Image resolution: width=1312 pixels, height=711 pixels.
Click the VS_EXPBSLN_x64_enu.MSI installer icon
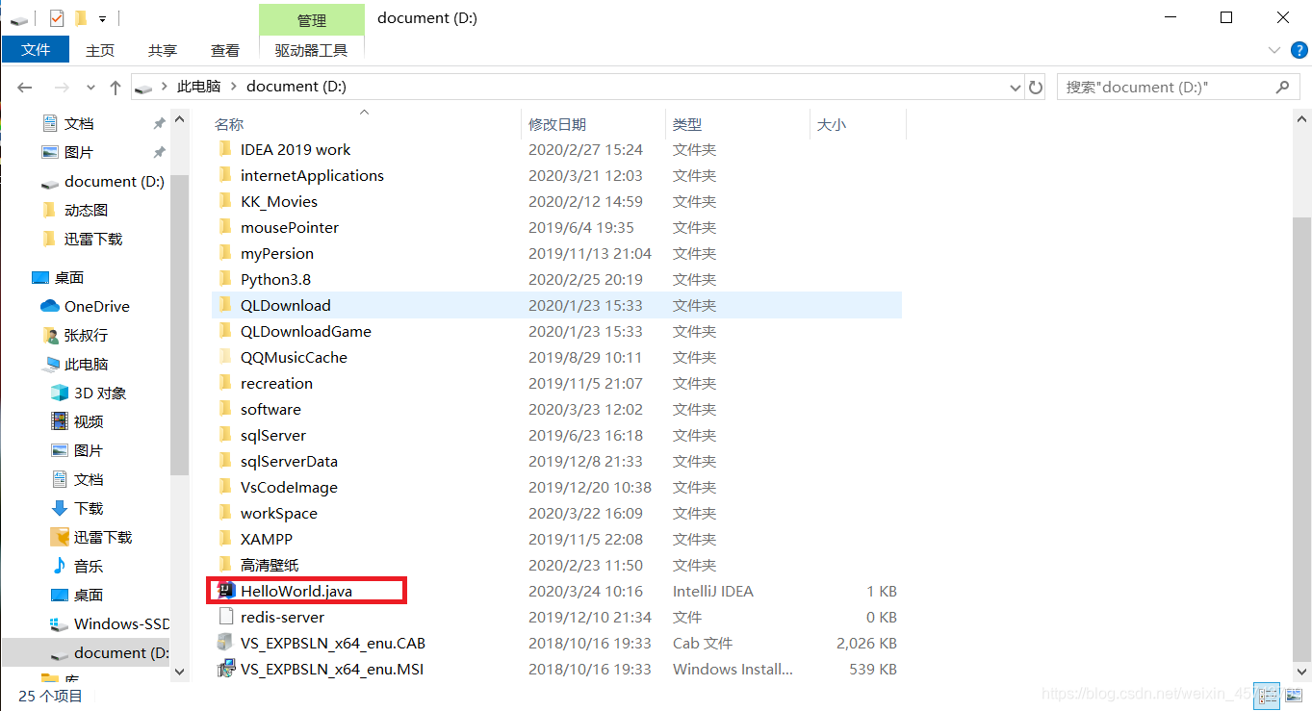click(225, 669)
